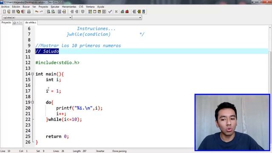Click the "Done parsing" status text
This screenshot has height=153, width=272.
tap(119, 151)
